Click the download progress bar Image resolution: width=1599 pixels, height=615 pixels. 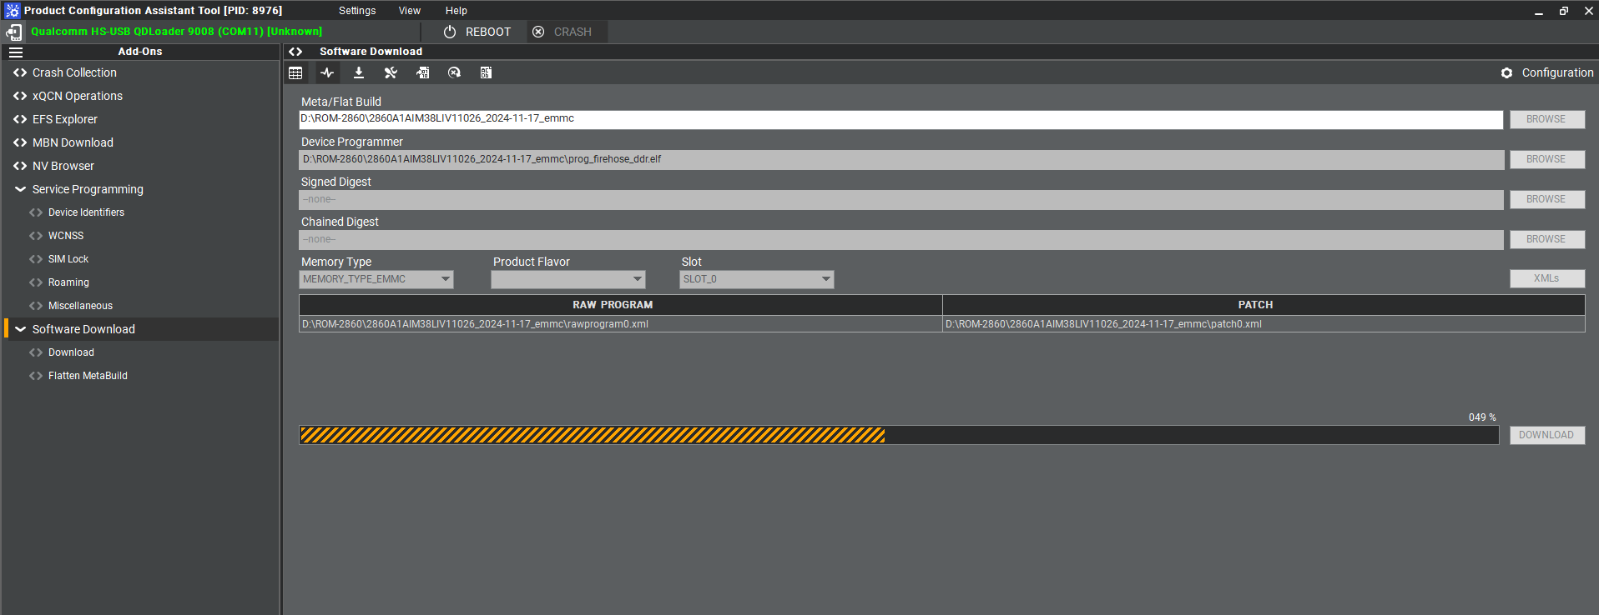tap(898, 435)
